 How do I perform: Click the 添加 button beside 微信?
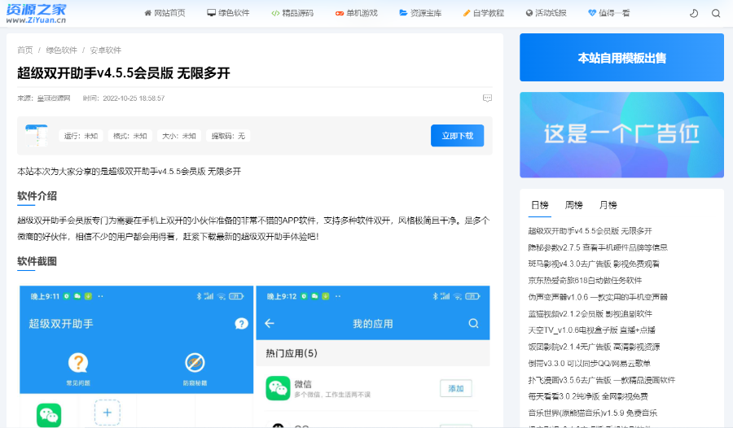pos(456,388)
